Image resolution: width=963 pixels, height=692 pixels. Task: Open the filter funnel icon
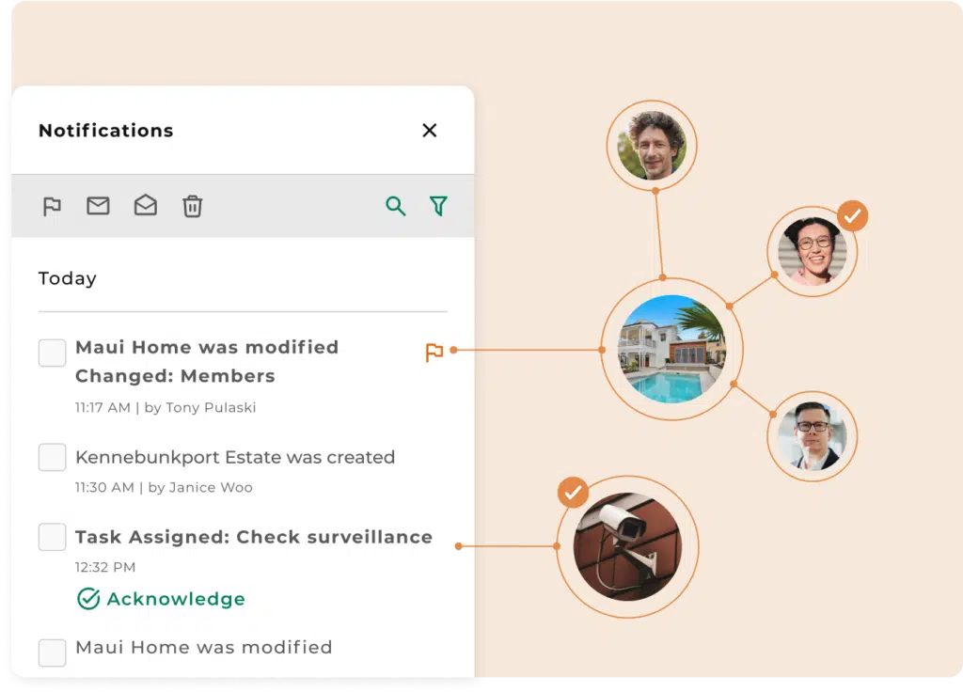point(438,206)
